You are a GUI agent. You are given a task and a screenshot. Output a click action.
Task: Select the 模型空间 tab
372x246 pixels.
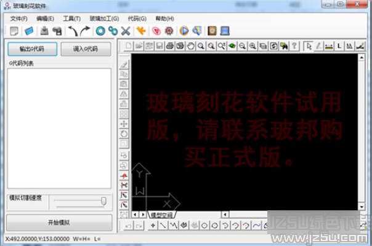162,215
